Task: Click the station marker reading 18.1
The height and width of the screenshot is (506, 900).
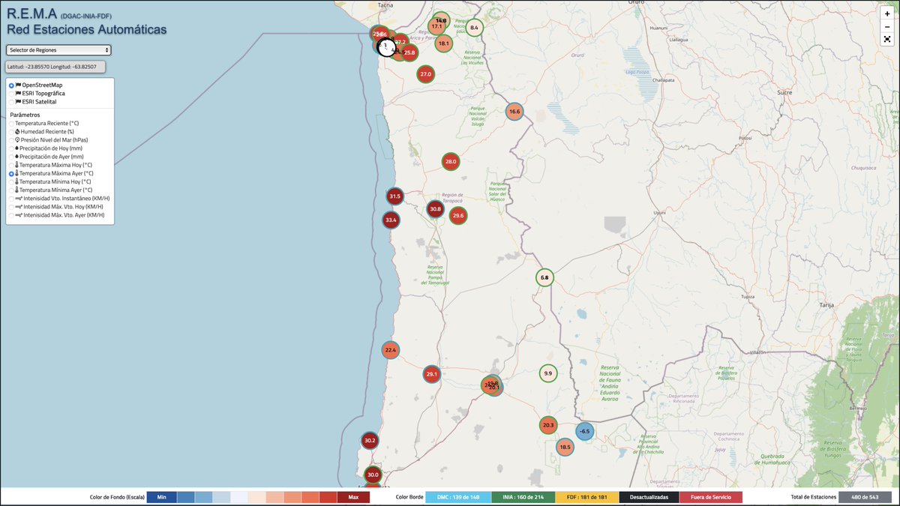Action: tap(443, 43)
